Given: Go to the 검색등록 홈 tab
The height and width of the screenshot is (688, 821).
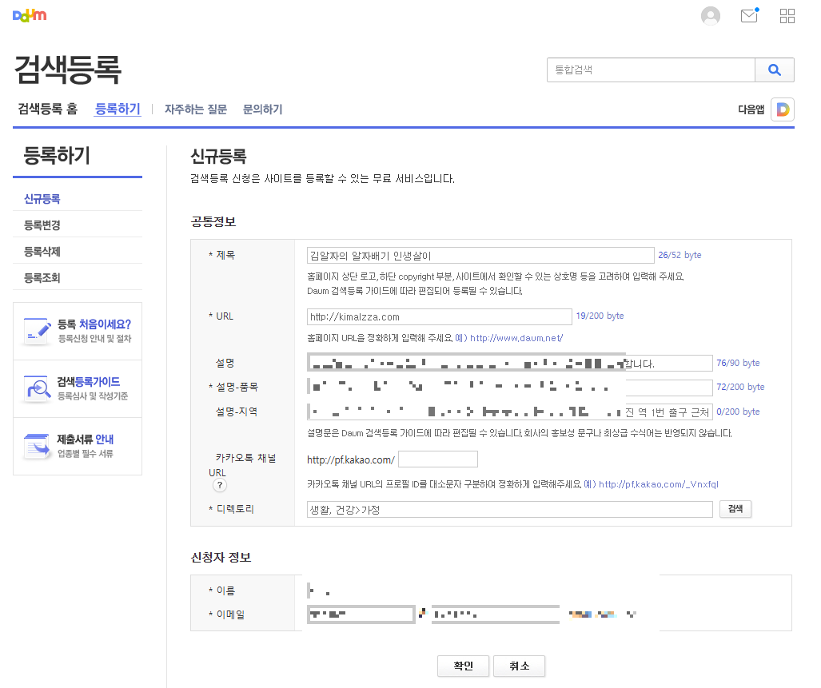Looking at the screenshot, I should coord(47,109).
